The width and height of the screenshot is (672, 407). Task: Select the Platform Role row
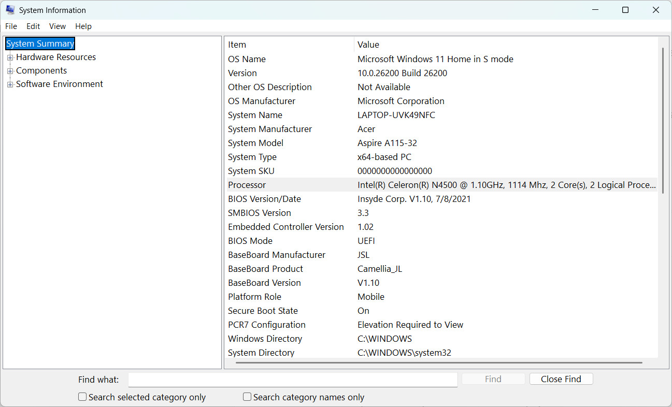click(442, 297)
